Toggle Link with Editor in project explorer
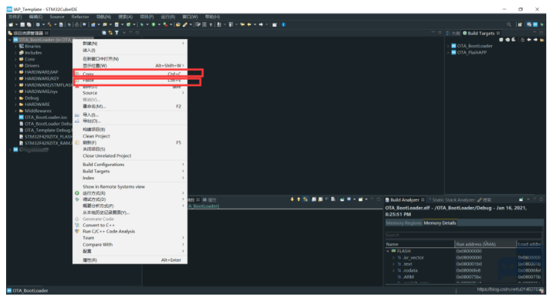The width and height of the screenshot is (551, 300). [x=111, y=32]
